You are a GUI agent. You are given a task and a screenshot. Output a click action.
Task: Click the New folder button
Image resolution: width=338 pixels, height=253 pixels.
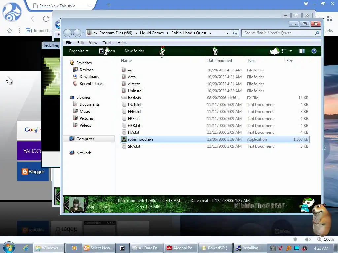coord(134,51)
